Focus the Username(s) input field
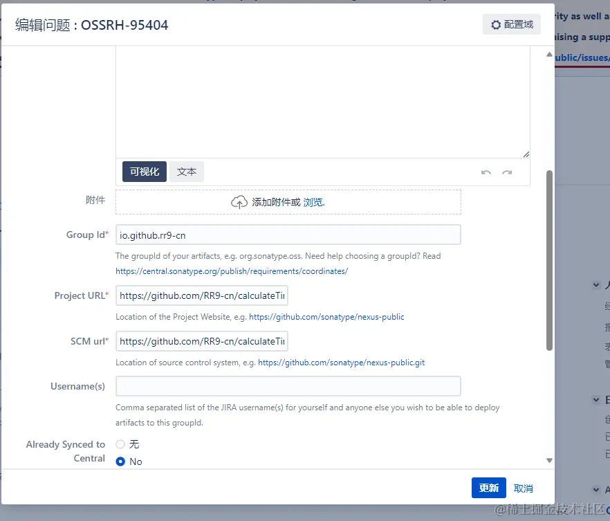The image size is (610, 521). pos(288,386)
